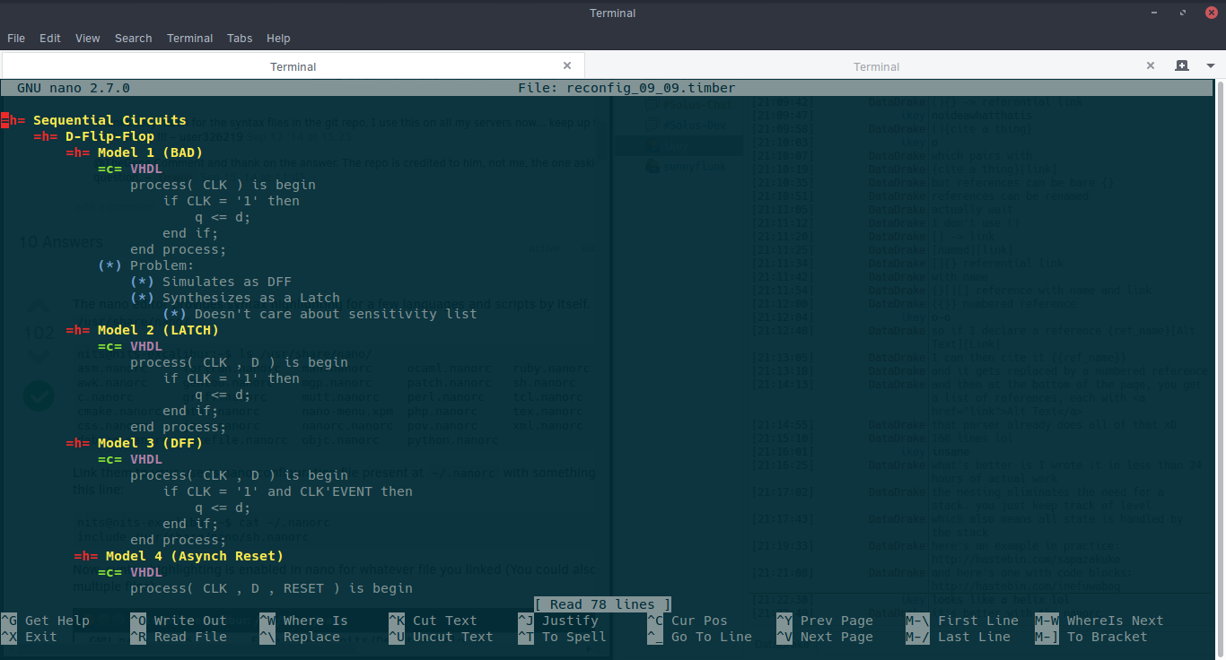Switch to the second Terminal tab

[876, 66]
